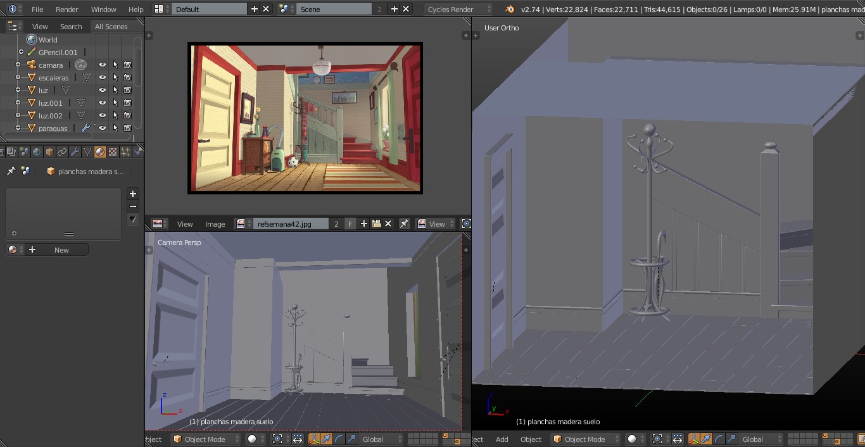Add new screen layout next to Default

[x=255, y=9]
